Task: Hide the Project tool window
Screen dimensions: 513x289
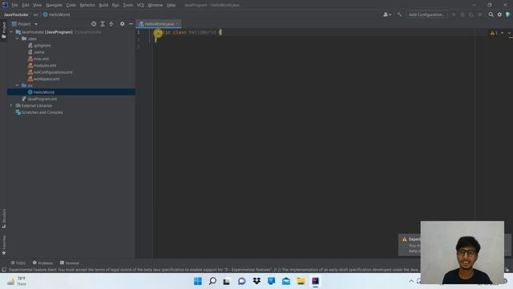Action: tap(131, 24)
